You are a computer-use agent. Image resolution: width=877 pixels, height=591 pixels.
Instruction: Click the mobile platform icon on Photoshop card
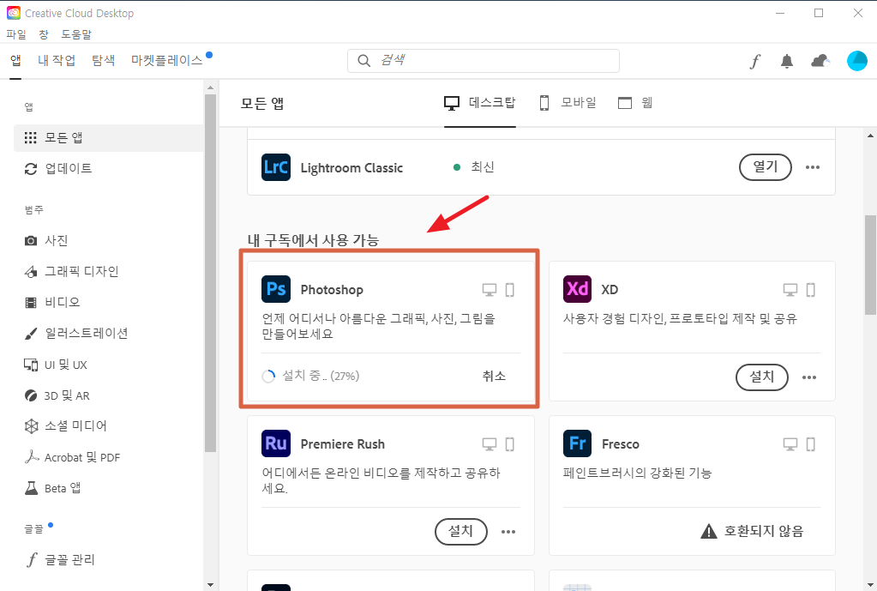pyautogui.click(x=509, y=290)
